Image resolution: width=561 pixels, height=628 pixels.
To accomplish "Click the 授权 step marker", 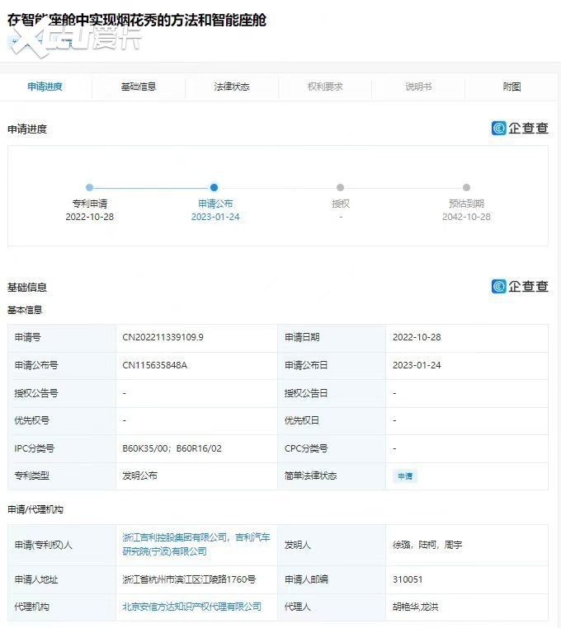I will click(341, 188).
